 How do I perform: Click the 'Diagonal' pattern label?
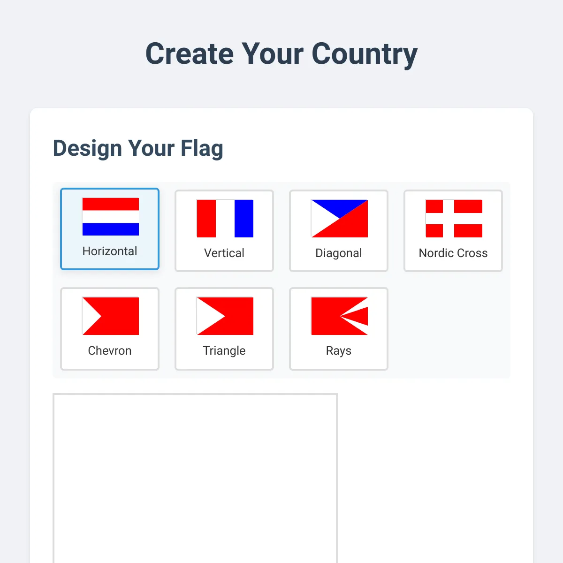coord(339,253)
